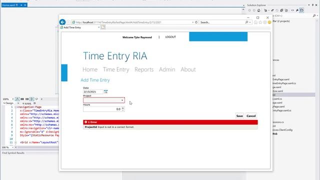Go back in the browser

tap(62, 22)
